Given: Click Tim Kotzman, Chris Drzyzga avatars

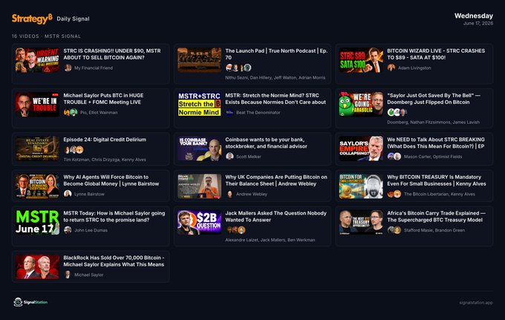Looking at the screenshot, I should point(74,150).
